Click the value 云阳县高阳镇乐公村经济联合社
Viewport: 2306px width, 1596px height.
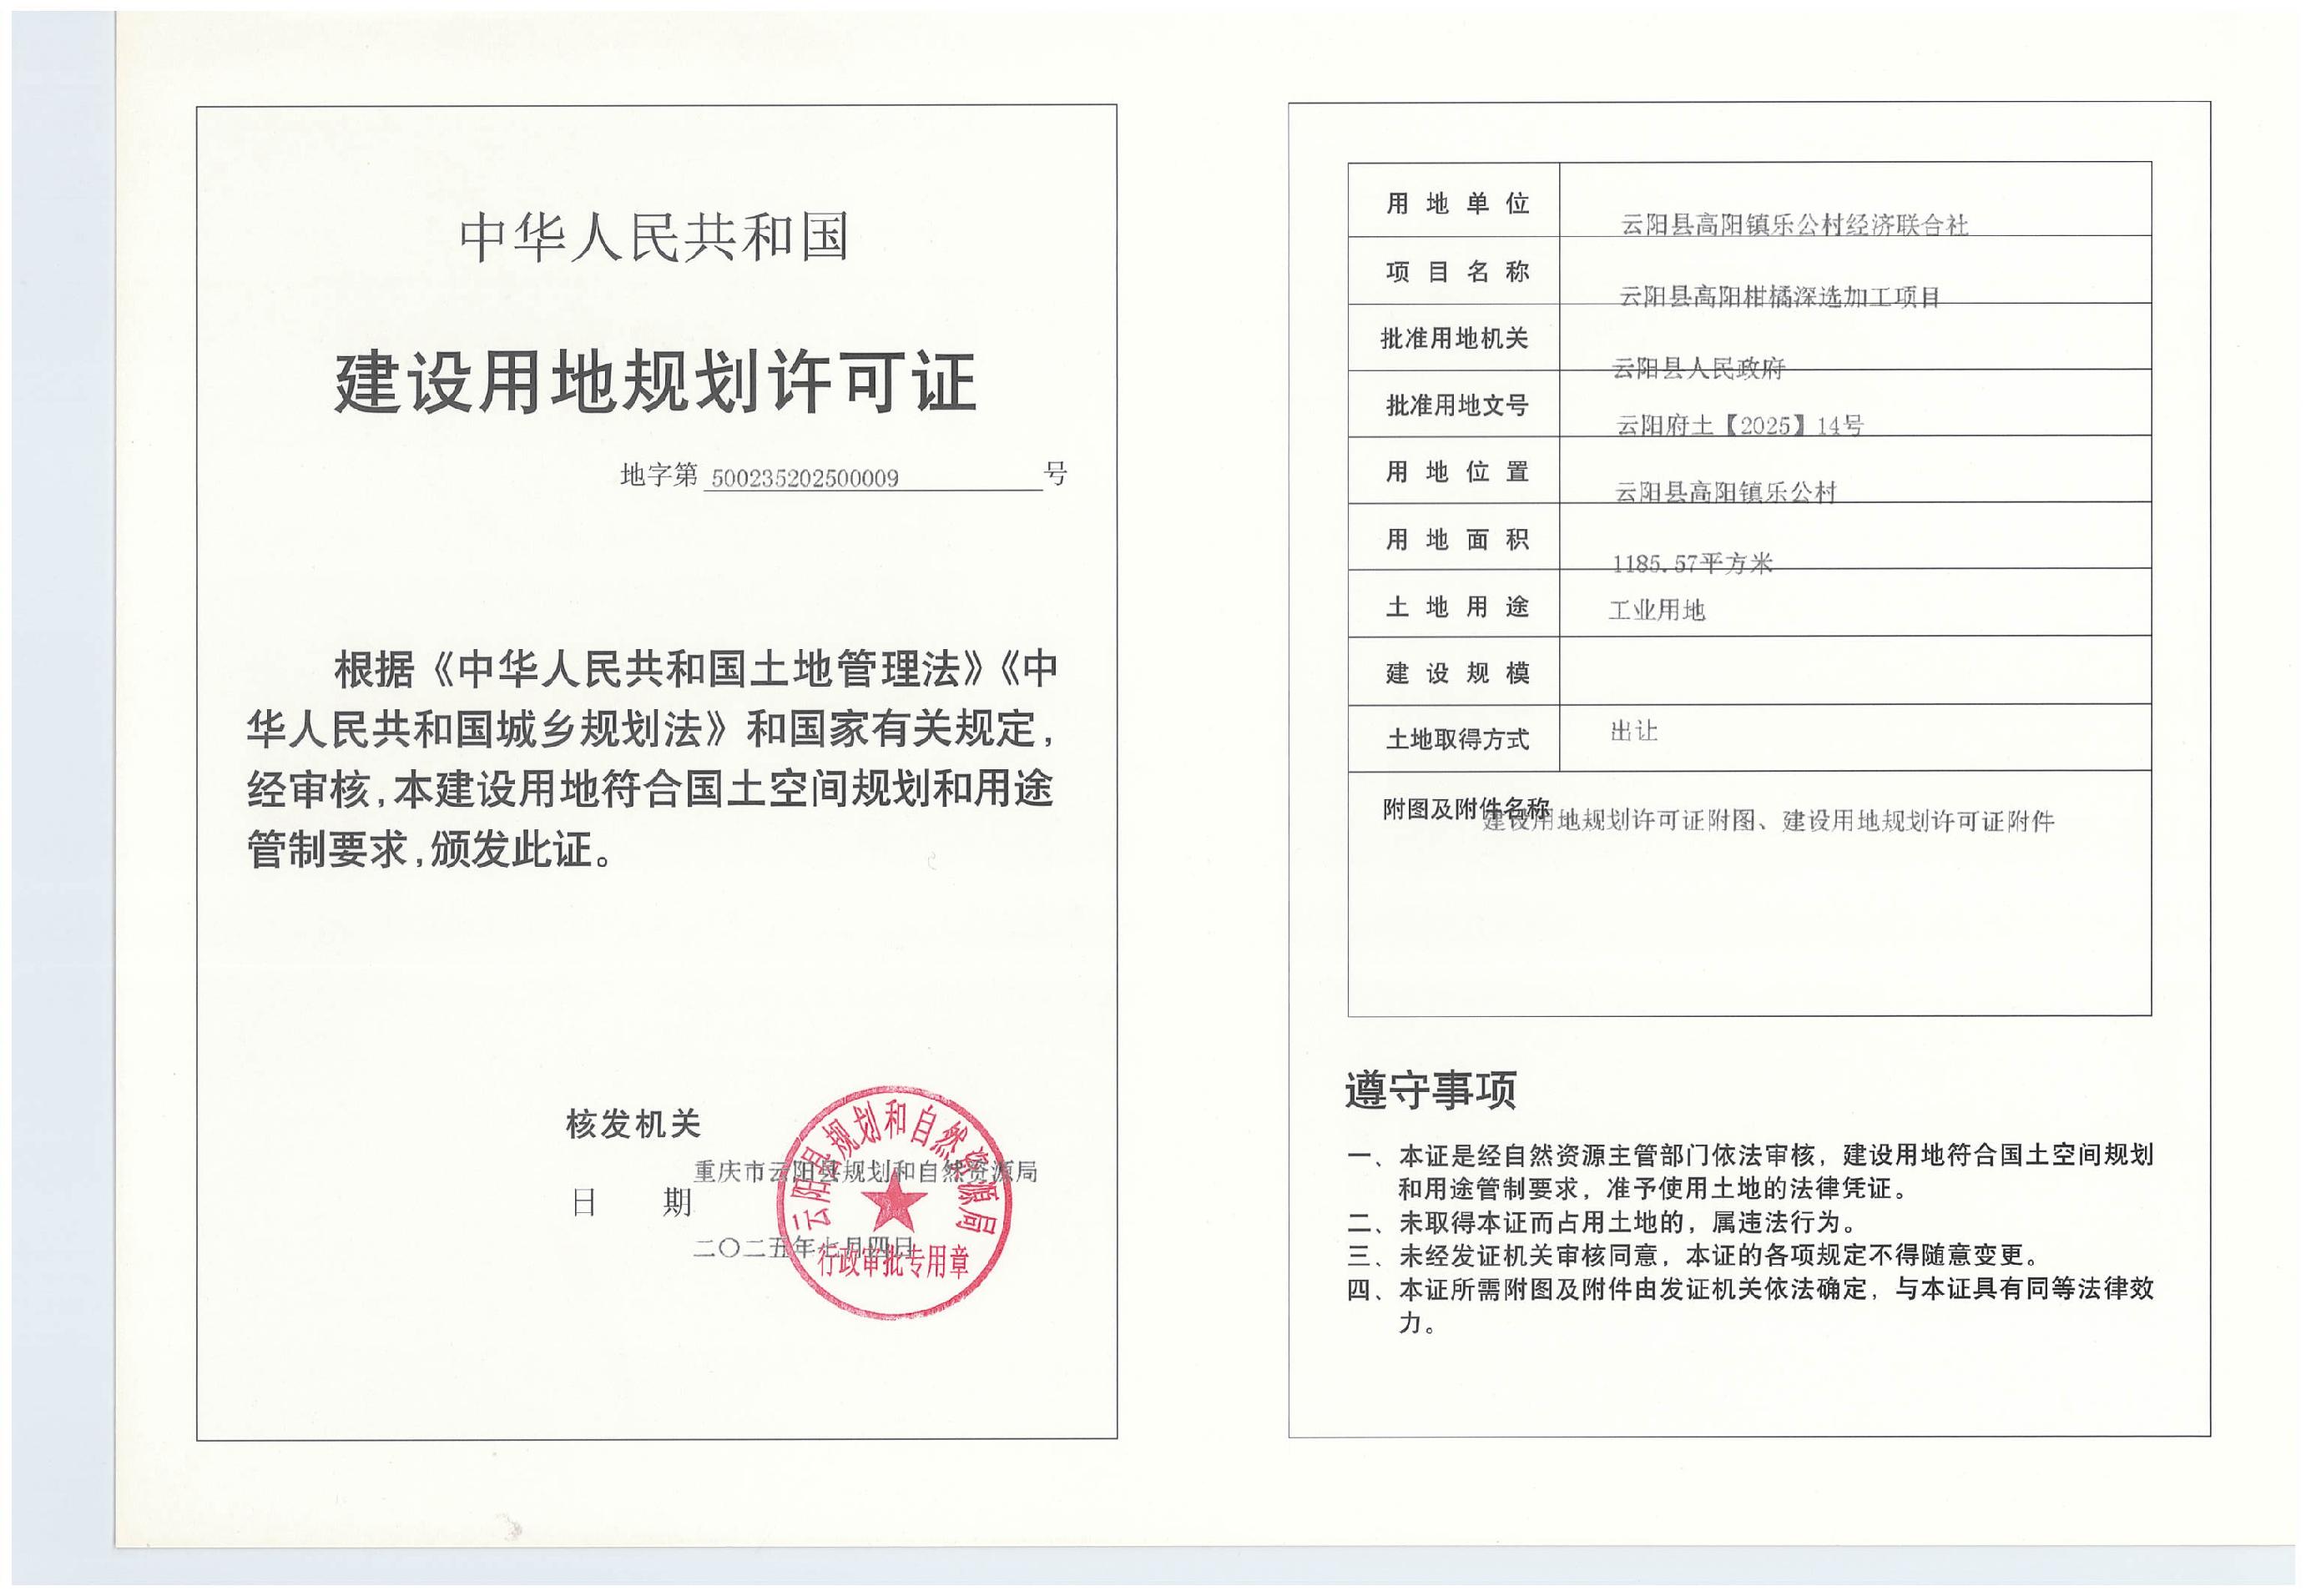1794,225
